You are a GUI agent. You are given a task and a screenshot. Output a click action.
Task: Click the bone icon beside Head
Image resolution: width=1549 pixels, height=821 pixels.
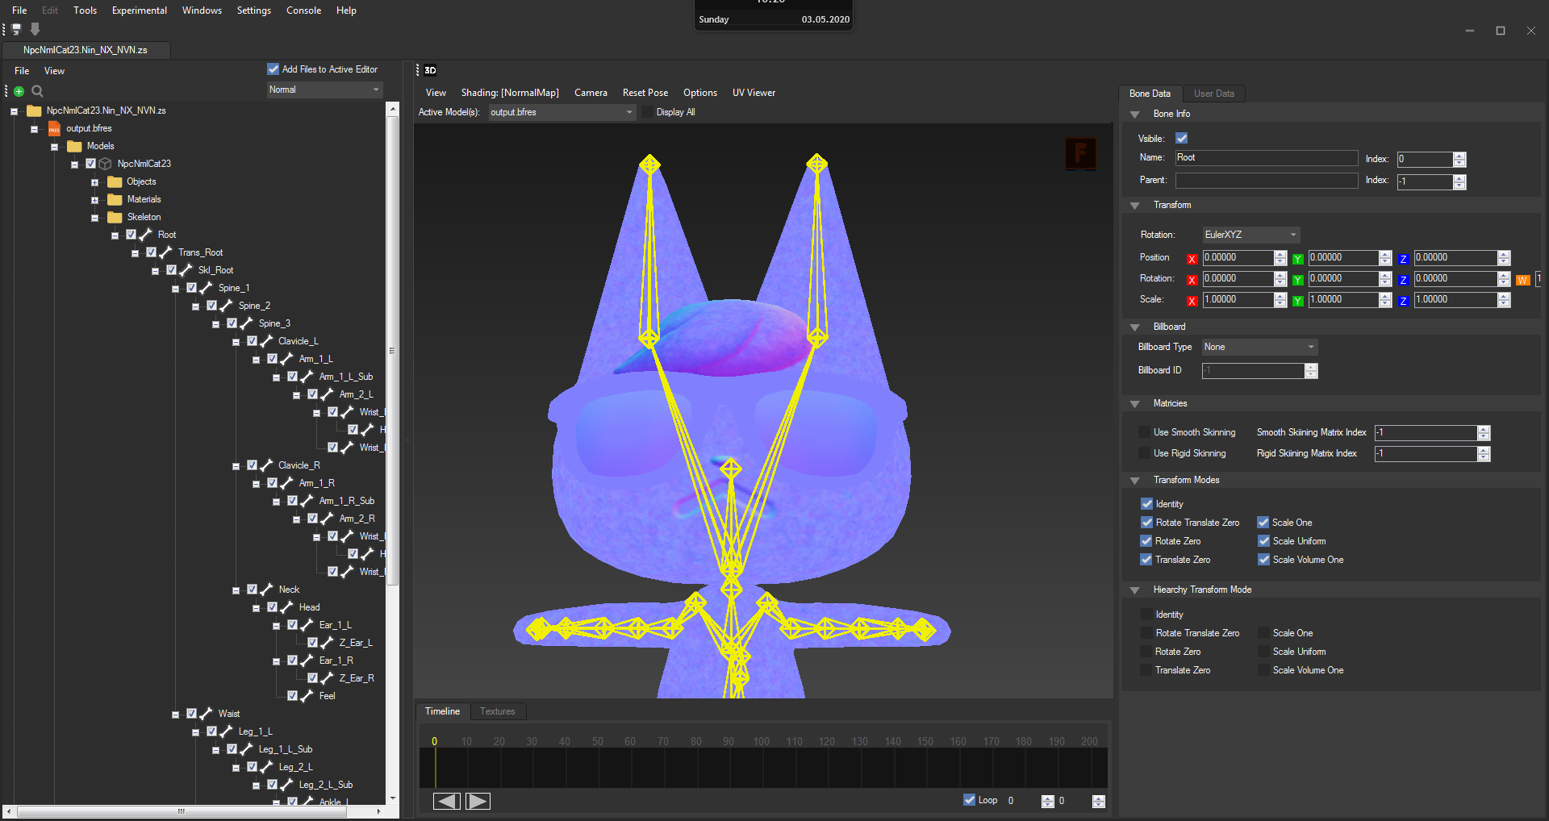pyautogui.click(x=286, y=607)
